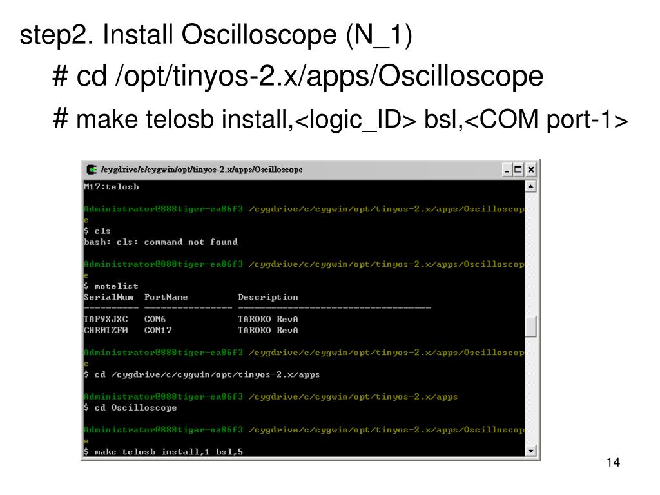Click the terminal scrollbar down arrow
This screenshot has width=660, height=495.
pos(531,451)
